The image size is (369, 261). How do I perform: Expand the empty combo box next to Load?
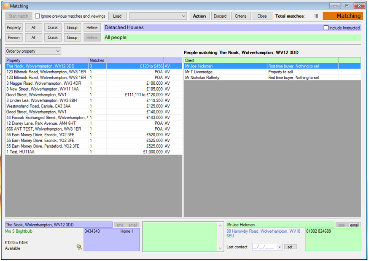(x=158, y=16)
